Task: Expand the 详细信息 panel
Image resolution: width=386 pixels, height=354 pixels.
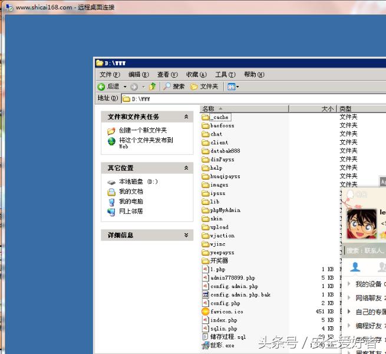Action: point(186,235)
